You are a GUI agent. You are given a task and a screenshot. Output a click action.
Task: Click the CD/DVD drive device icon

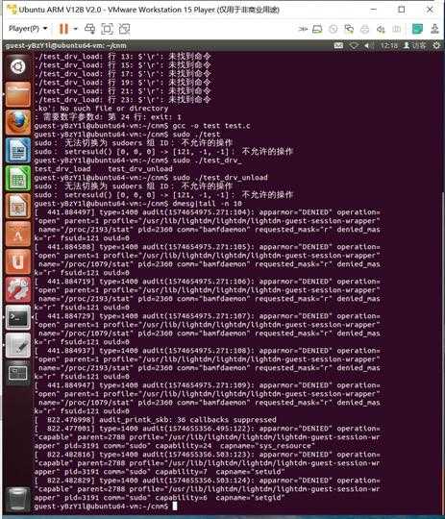(334, 29)
